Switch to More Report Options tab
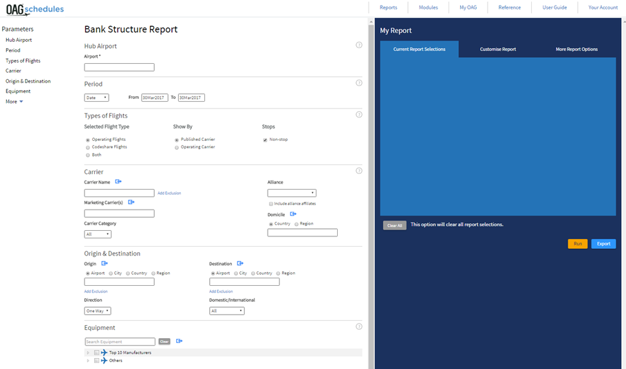This screenshot has height=369, width=626. click(x=576, y=49)
